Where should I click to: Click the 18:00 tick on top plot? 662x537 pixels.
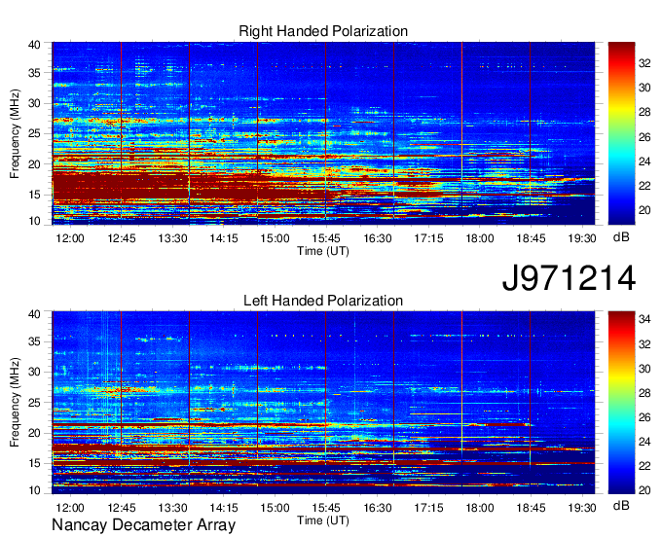[x=480, y=238]
